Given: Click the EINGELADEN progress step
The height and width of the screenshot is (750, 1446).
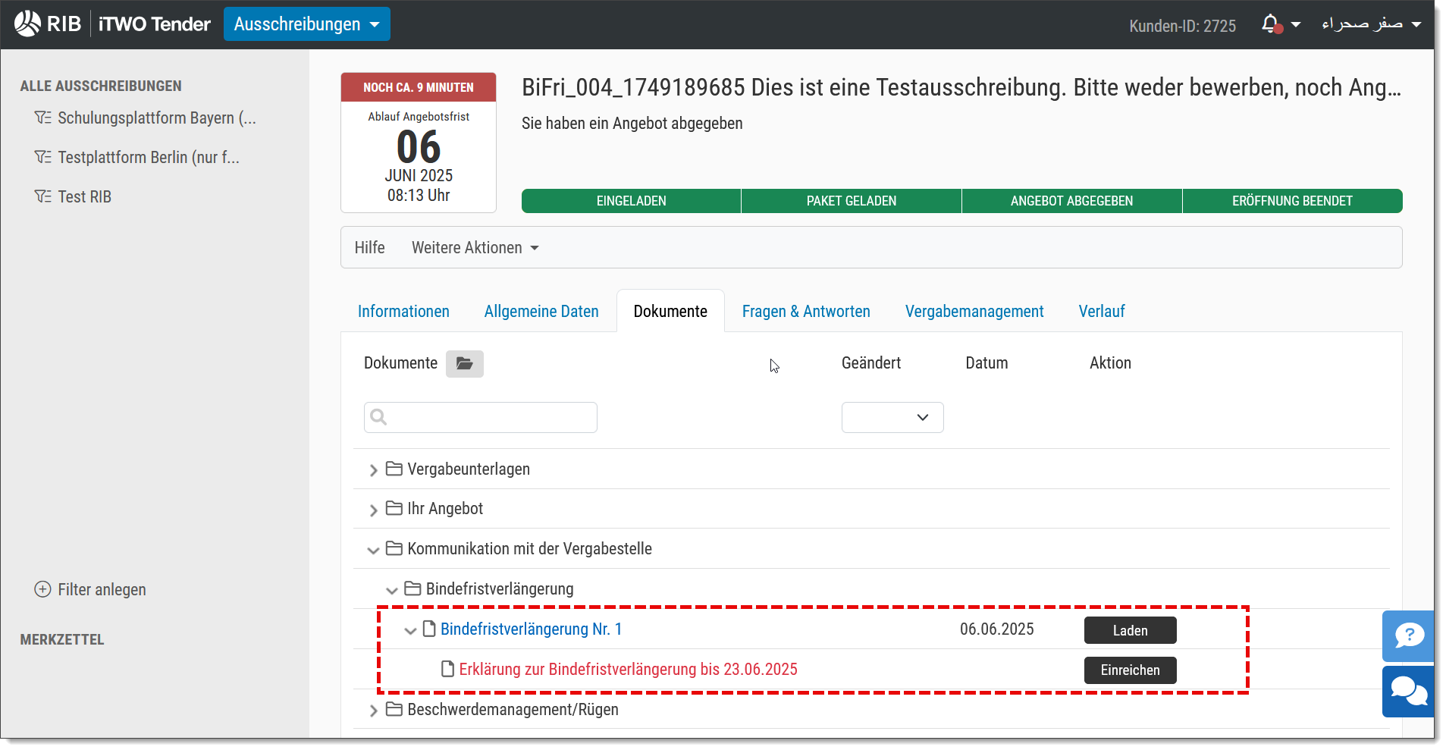Looking at the screenshot, I should coord(632,201).
